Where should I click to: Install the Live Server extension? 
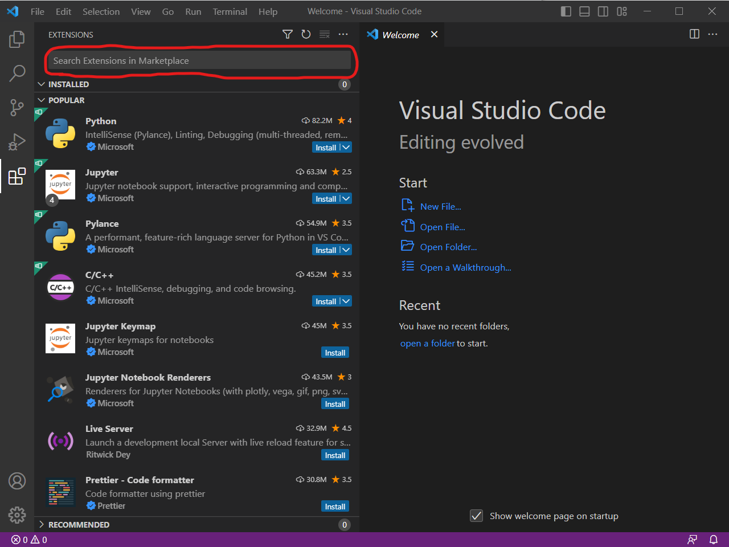pyautogui.click(x=335, y=455)
